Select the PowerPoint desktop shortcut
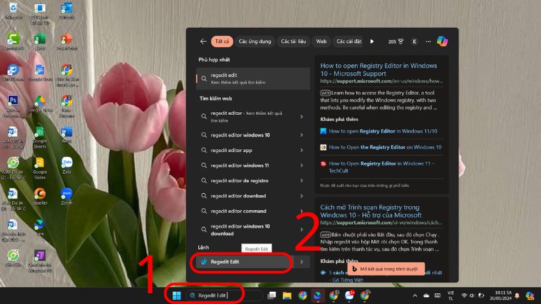Image resolution: width=541 pixels, height=304 pixels. point(66,42)
